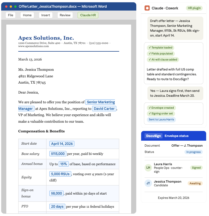
Task: Switch to the Review tab
Action: (65, 15)
